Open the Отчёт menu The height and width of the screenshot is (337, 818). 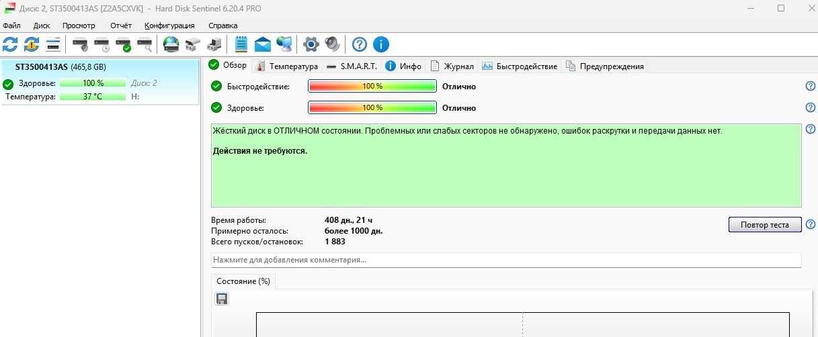tap(120, 26)
